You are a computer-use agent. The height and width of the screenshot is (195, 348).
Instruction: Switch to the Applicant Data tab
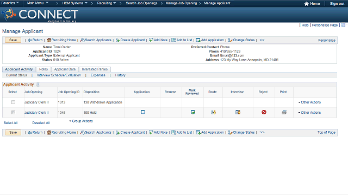coord(65,69)
